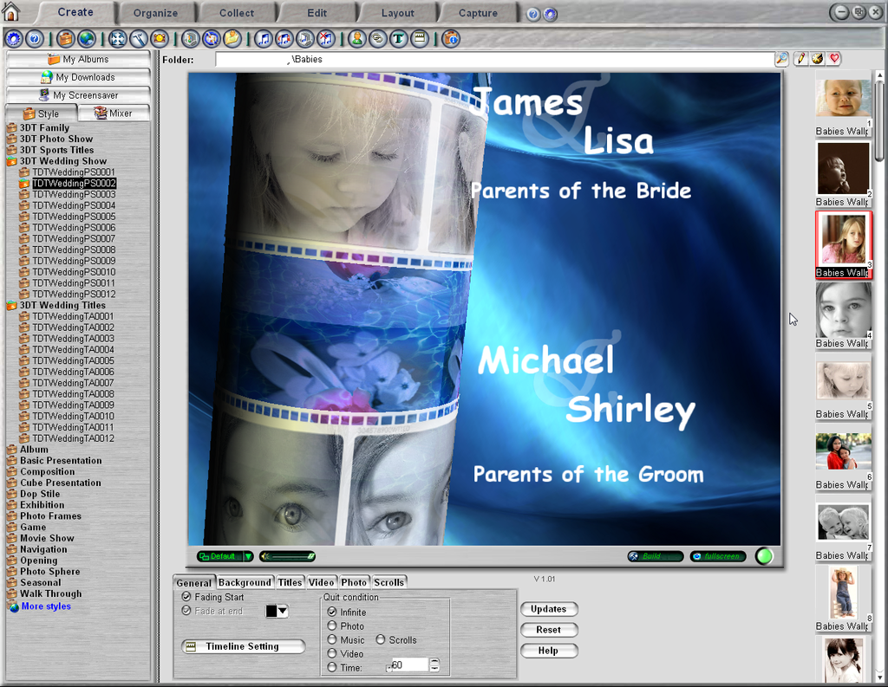
Task: Open the Background settings tab
Action: coord(245,582)
